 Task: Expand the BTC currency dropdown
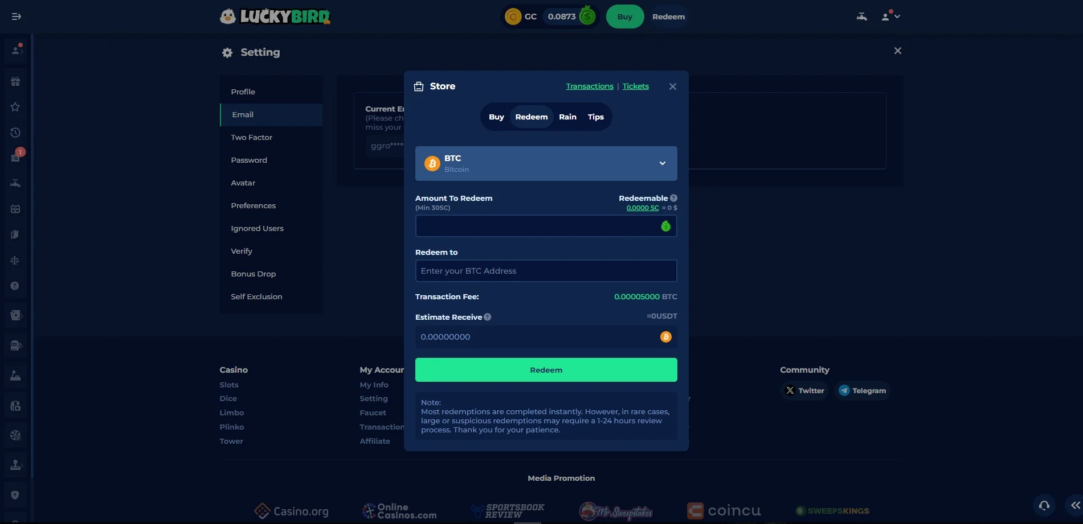pos(663,163)
